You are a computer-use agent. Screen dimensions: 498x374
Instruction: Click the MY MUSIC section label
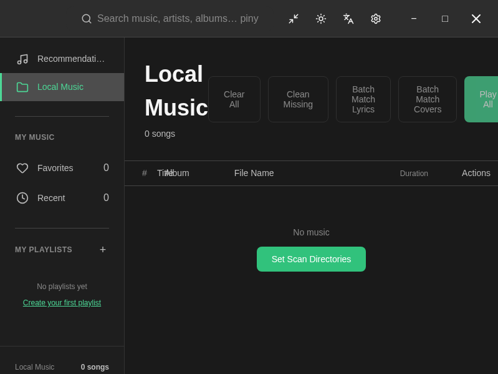[x=35, y=137]
